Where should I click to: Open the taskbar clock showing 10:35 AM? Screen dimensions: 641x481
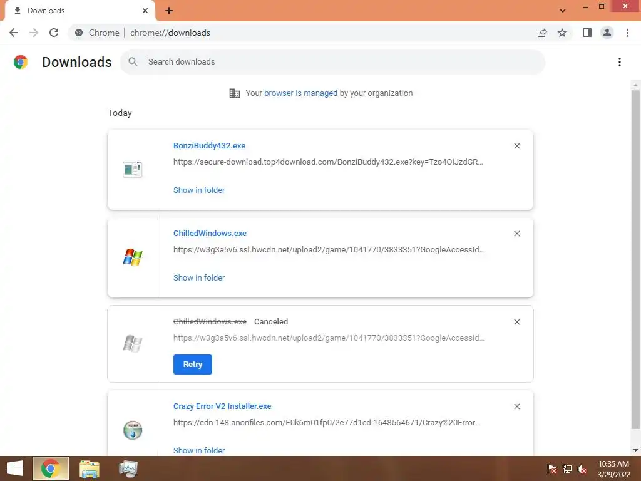613,469
